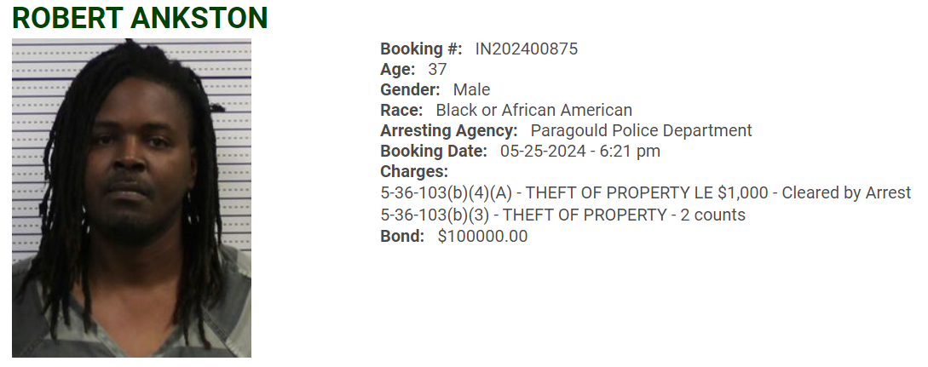The width and height of the screenshot is (928, 367).
Task: Click the 'Gender:' label
Action: pyautogui.click(x=410, y=89)
